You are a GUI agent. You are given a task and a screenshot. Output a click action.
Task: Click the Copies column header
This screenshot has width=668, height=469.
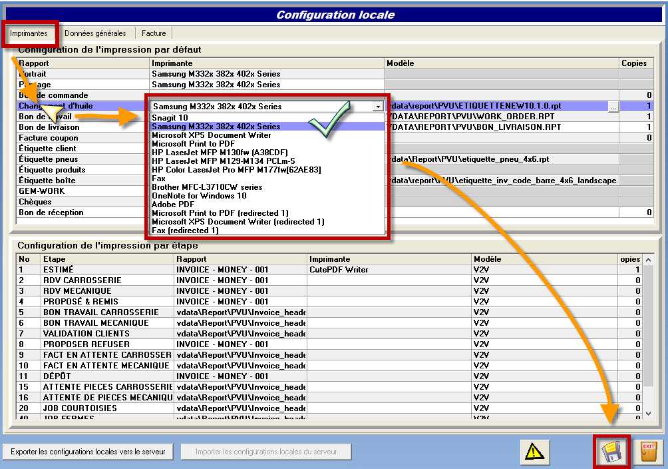(637, 63)
